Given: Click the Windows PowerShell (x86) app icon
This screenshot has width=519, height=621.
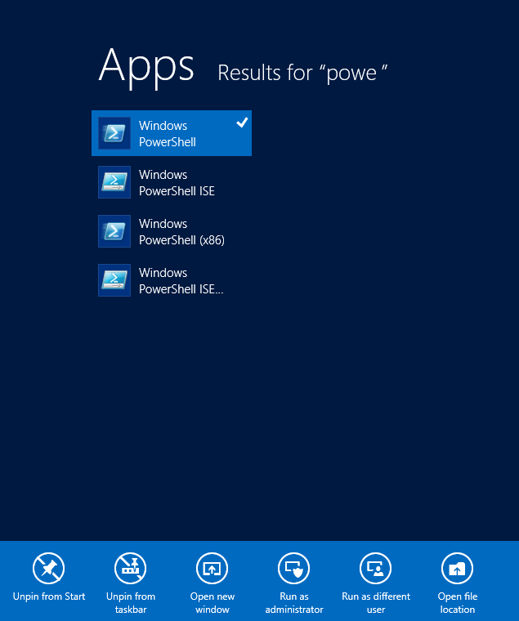Looking at the screenshot, I should point(114,231).
